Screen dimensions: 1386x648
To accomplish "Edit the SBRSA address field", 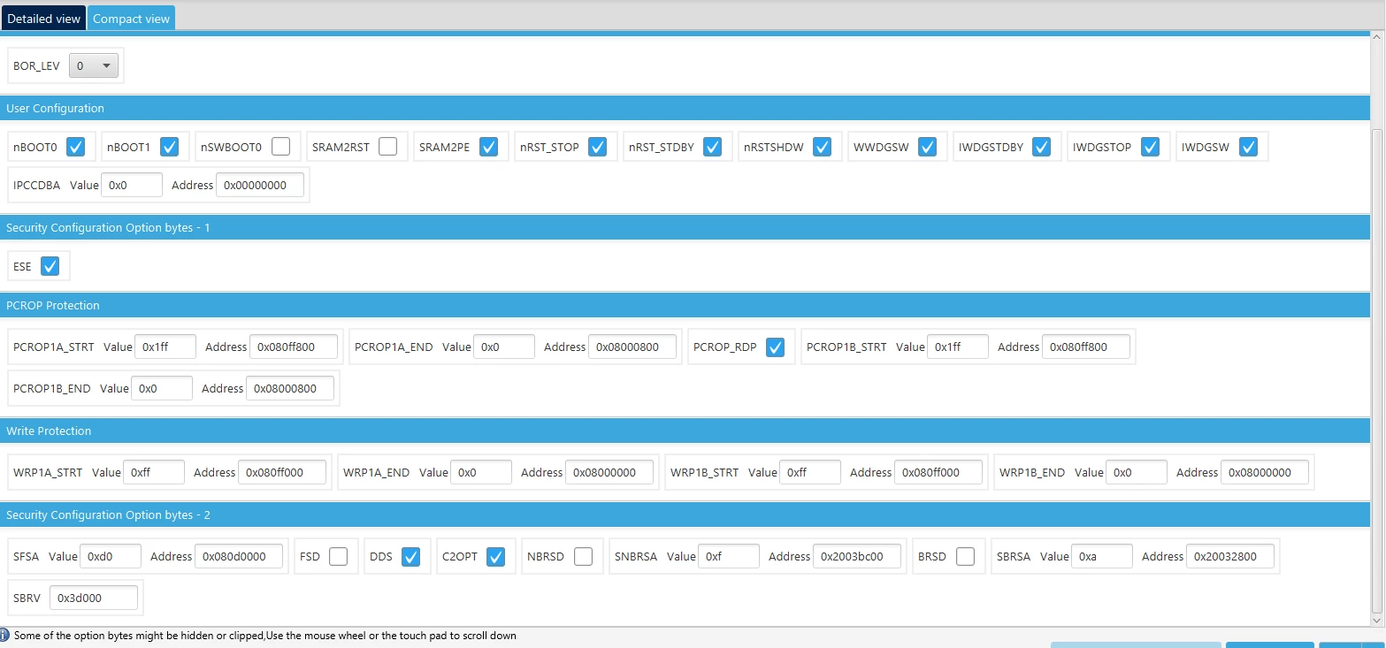I will pyautogui.click(x=1230, y=556).
